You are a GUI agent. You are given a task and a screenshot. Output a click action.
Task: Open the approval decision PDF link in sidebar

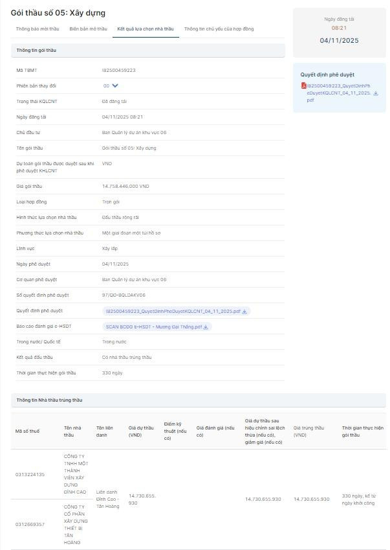click(x=338, y=93)
